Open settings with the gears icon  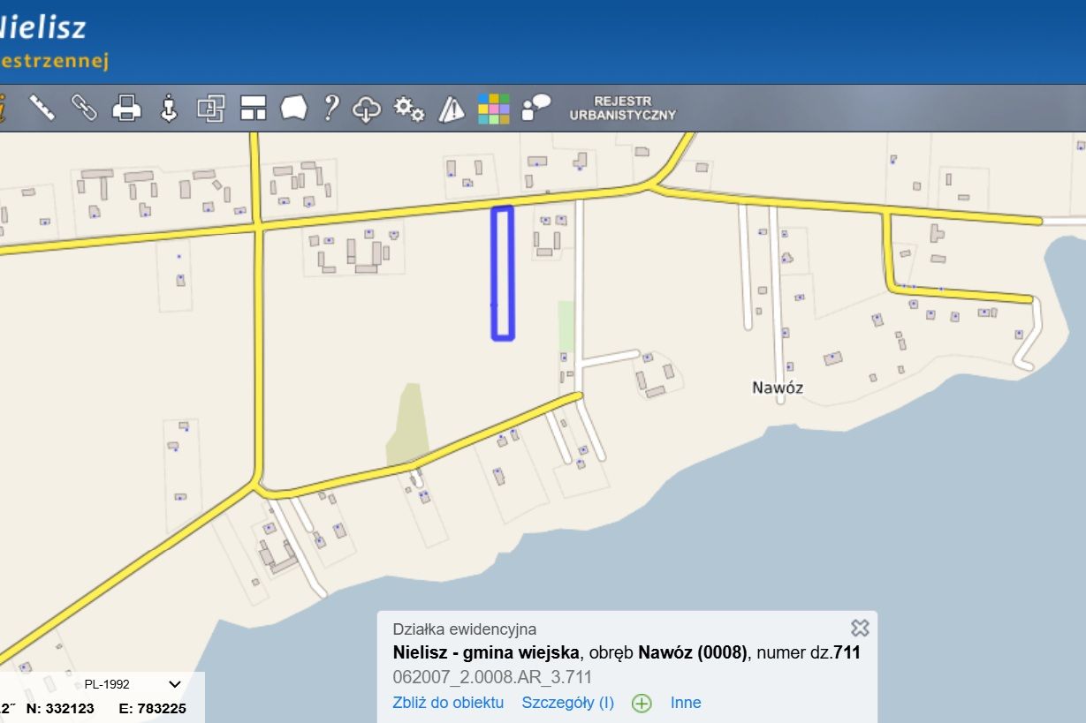pos(408,108)
